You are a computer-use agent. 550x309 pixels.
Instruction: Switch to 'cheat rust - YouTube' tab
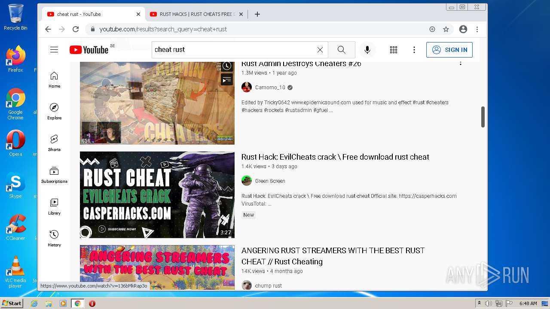pyautogui.click(x=93, y=14)
